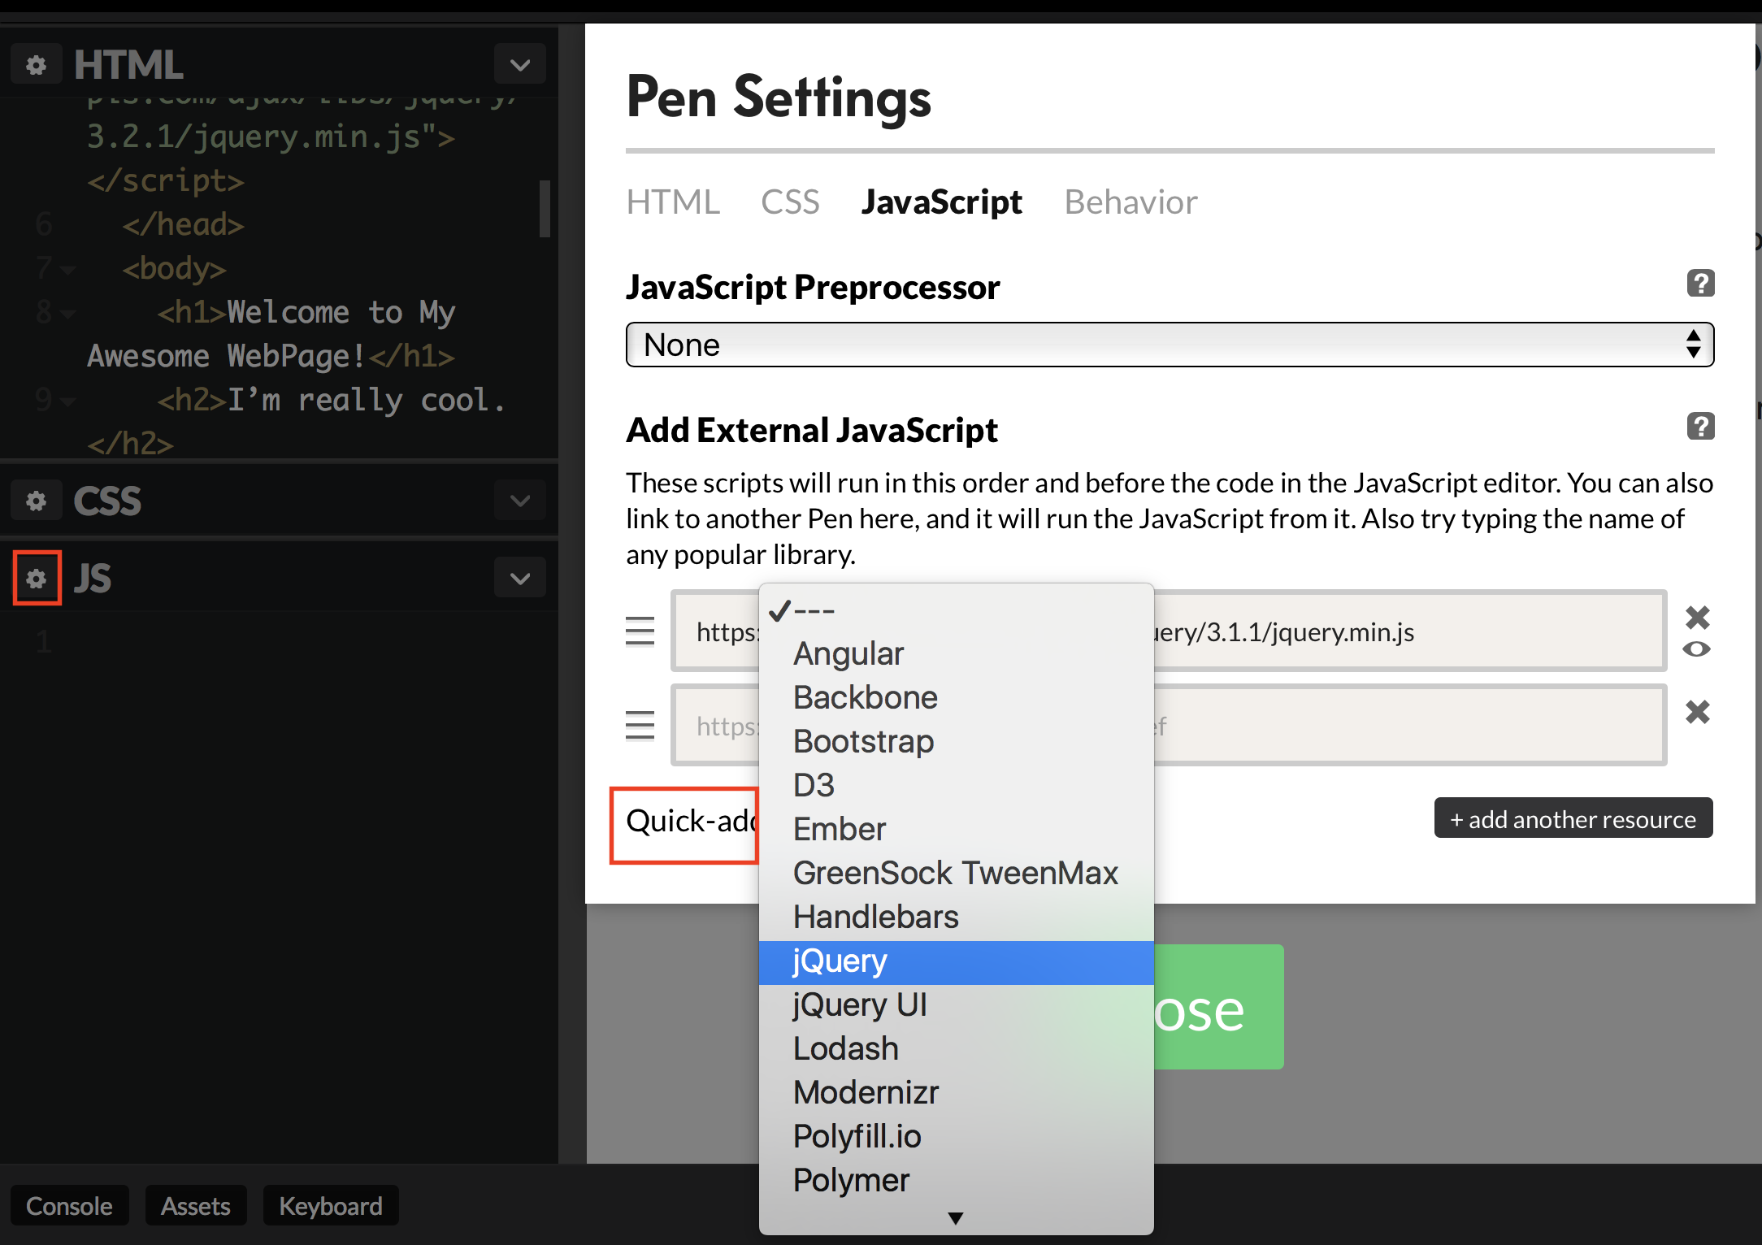
Task: Click the down arrow to see more libraries
Action: [x=956, y=1218]
